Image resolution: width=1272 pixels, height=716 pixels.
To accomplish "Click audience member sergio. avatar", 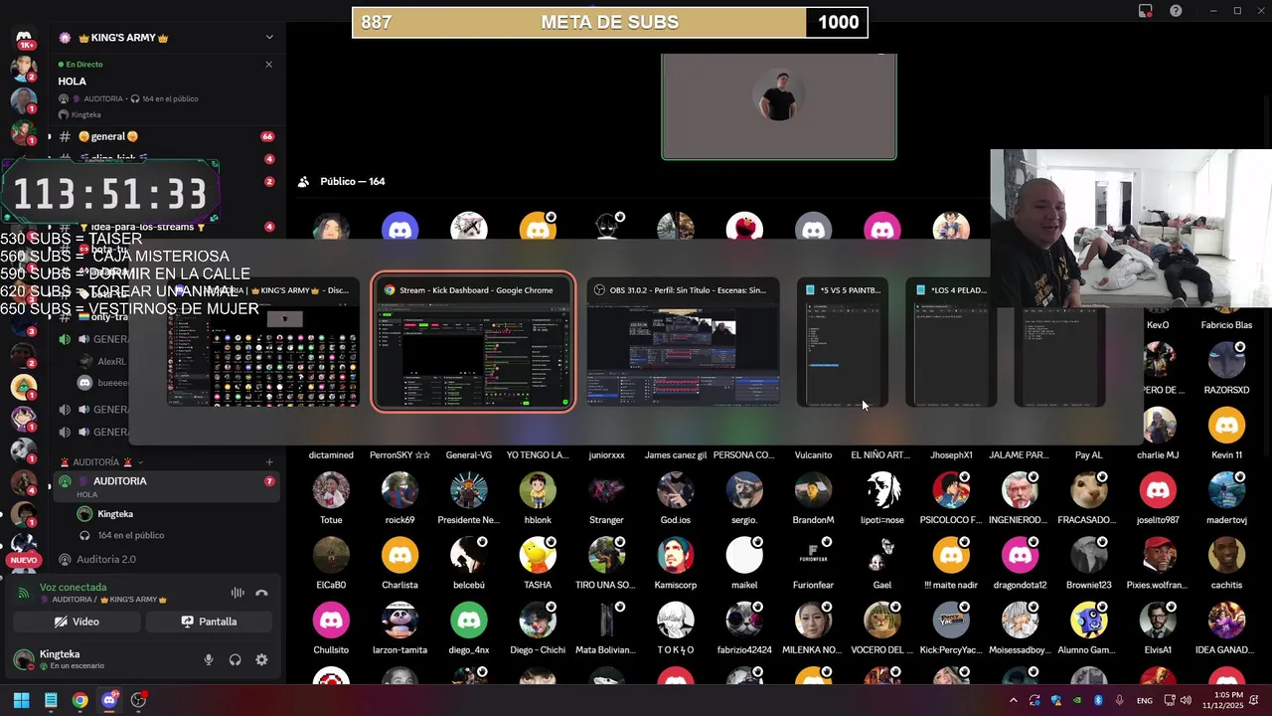I will 744,490.
